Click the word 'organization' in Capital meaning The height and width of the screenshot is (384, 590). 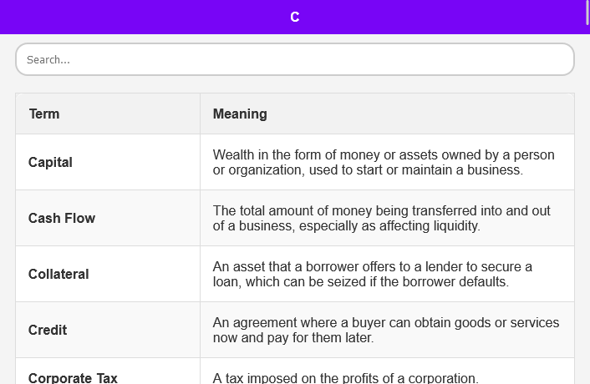point(267,170)
